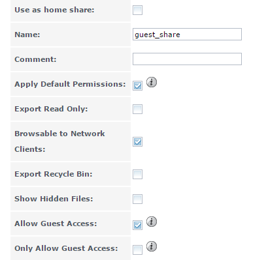
Task: Click the Comment label
Action: (35, 59)
